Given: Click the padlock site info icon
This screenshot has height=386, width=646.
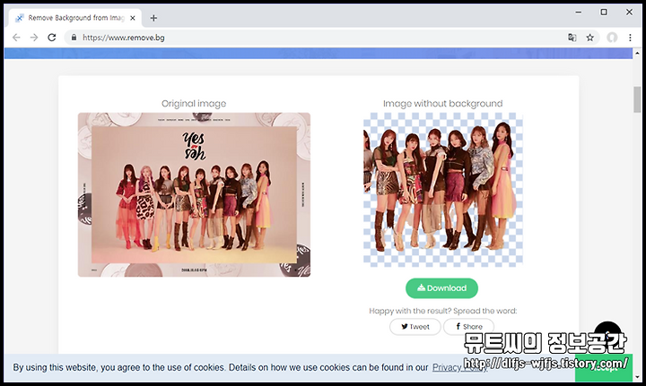Looking at the screenshot, I should (x=74, y=38).
